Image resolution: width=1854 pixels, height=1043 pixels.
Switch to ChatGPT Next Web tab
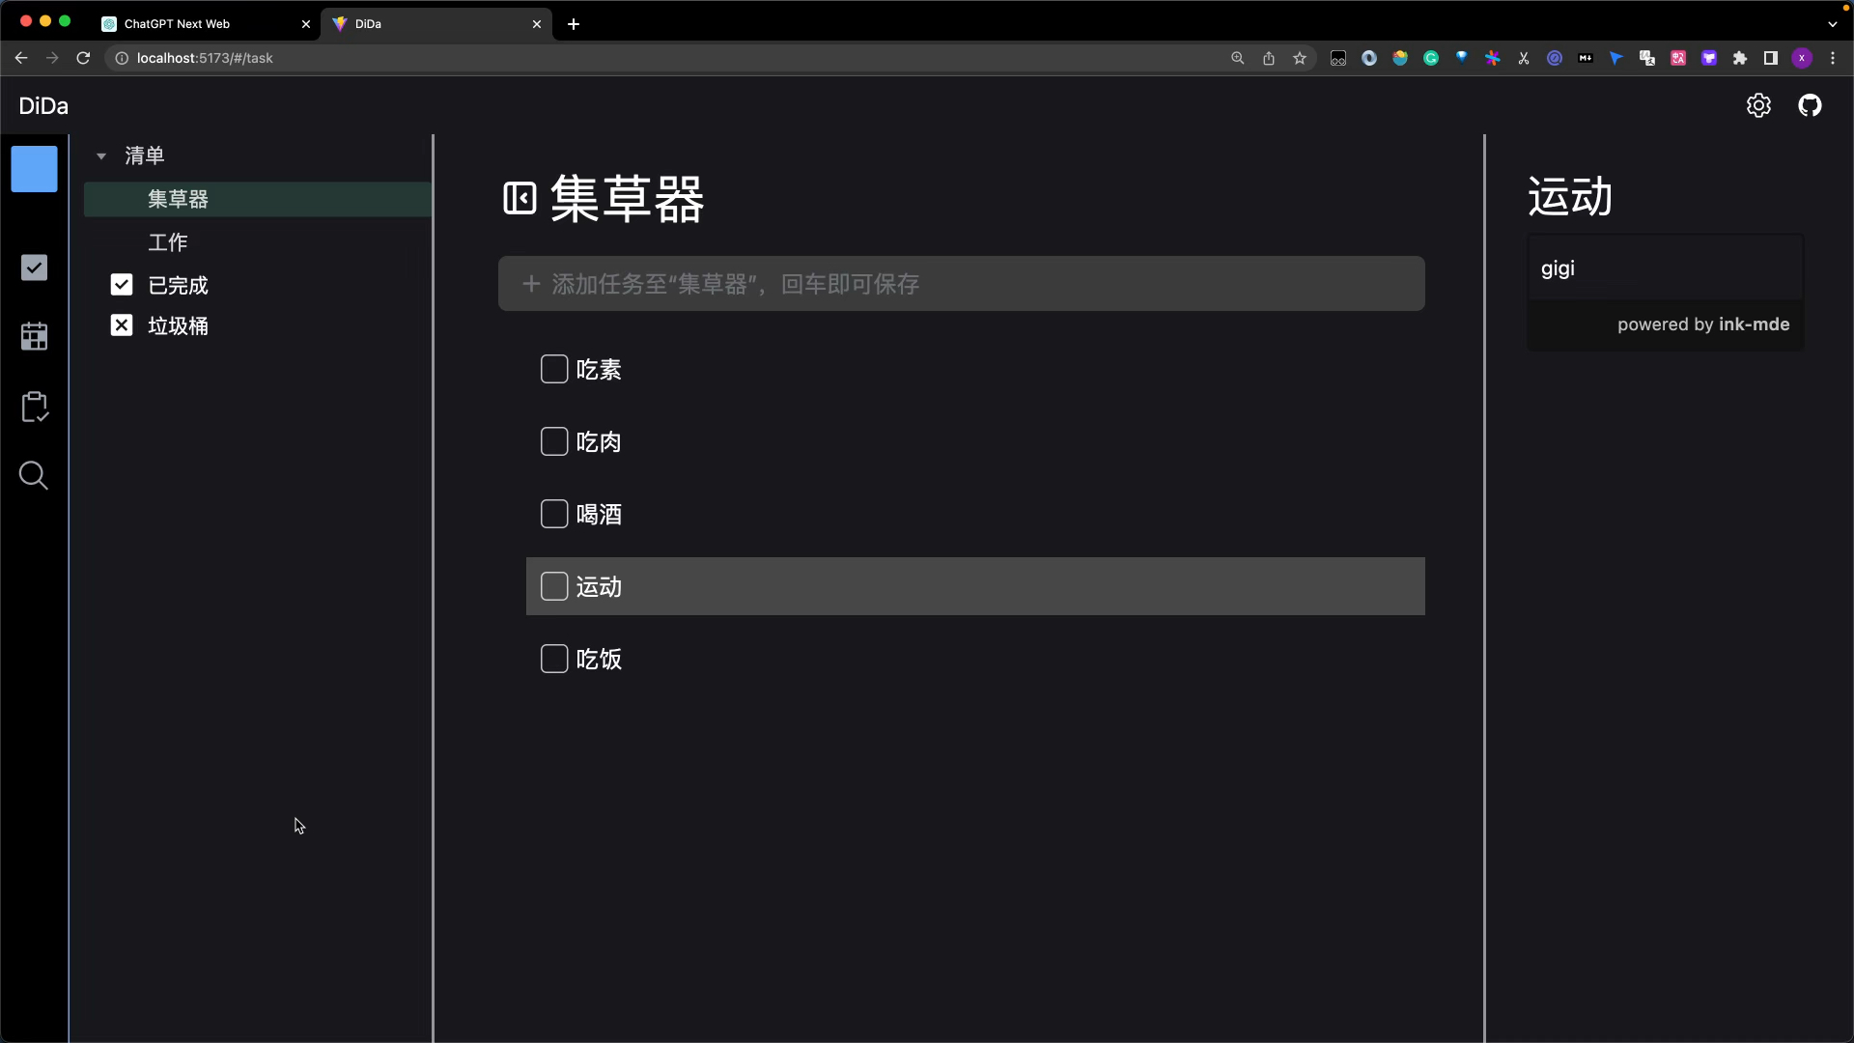pos(206,24)
